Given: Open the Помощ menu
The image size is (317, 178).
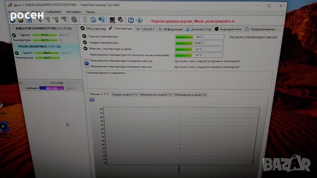Looking at the screenshot, I should point(90,12).
